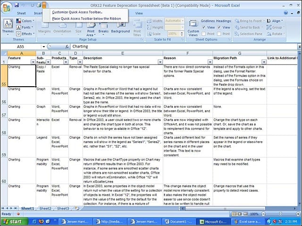This screenshot has width=302, height=226.
Task: Click formula bar containing Charting
Action: (x=184, y=47)
